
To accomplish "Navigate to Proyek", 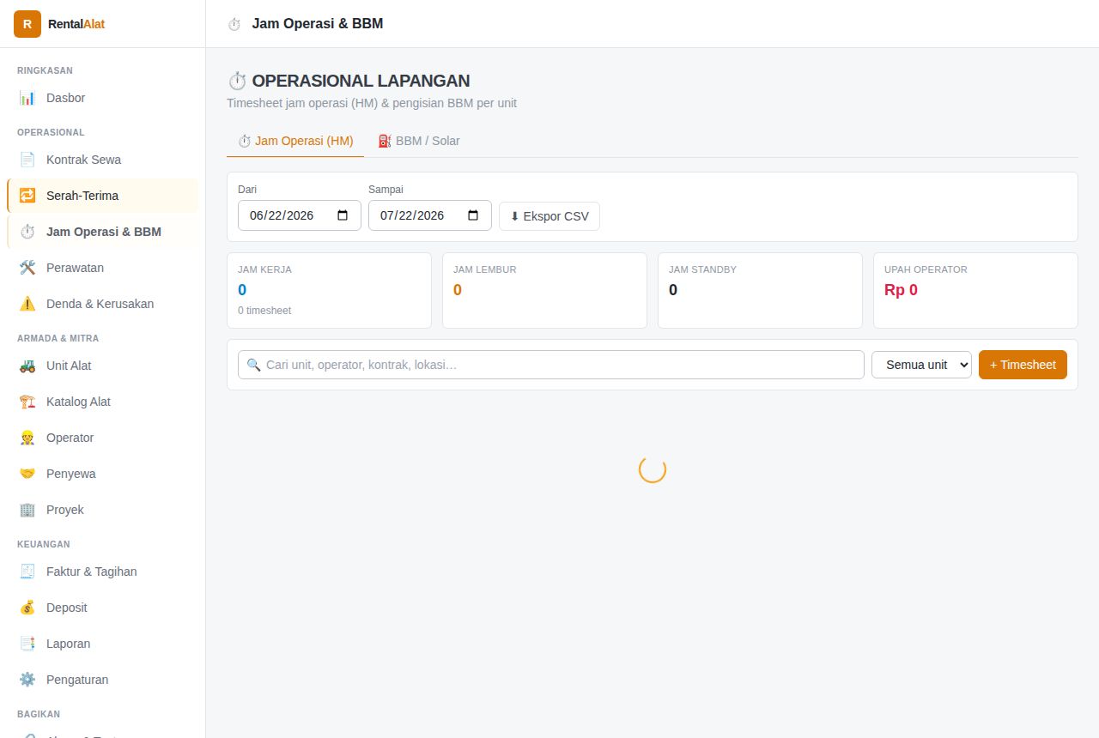I will click(x=103, y=510).
